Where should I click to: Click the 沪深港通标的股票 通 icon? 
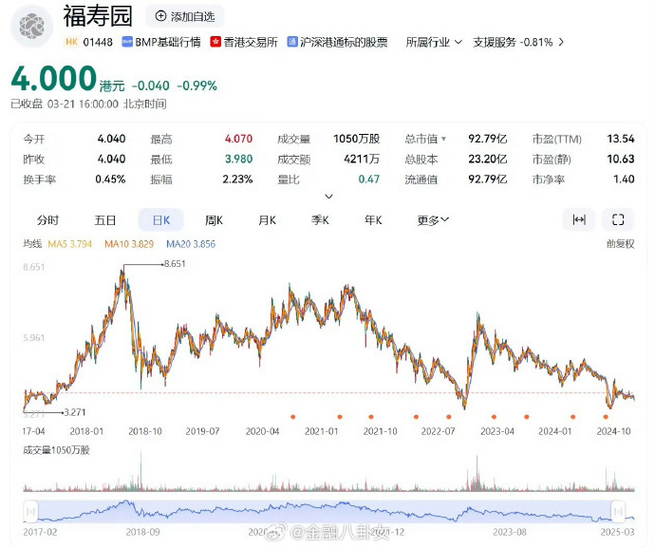tap(292, 42)
